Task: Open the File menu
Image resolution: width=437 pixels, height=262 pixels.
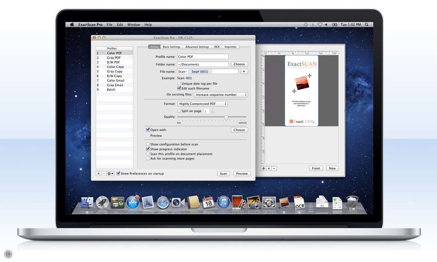Action: 110,25
